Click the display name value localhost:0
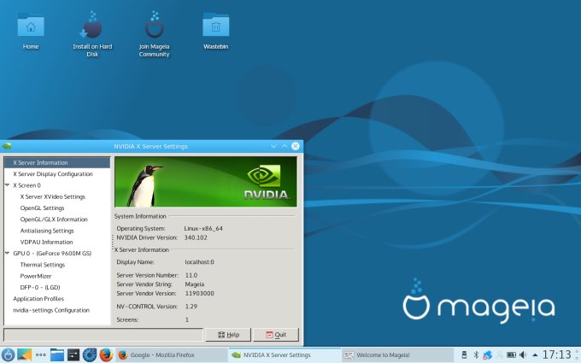The height and width of the screenshot is (363, 581). point(199,262)
